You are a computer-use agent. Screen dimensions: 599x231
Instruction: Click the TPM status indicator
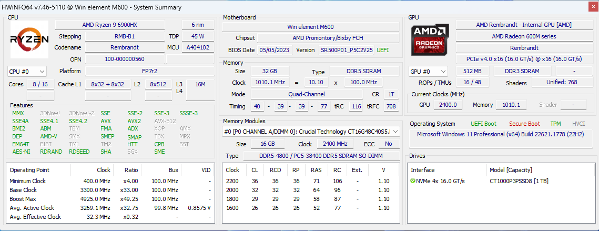click(555, 124)
